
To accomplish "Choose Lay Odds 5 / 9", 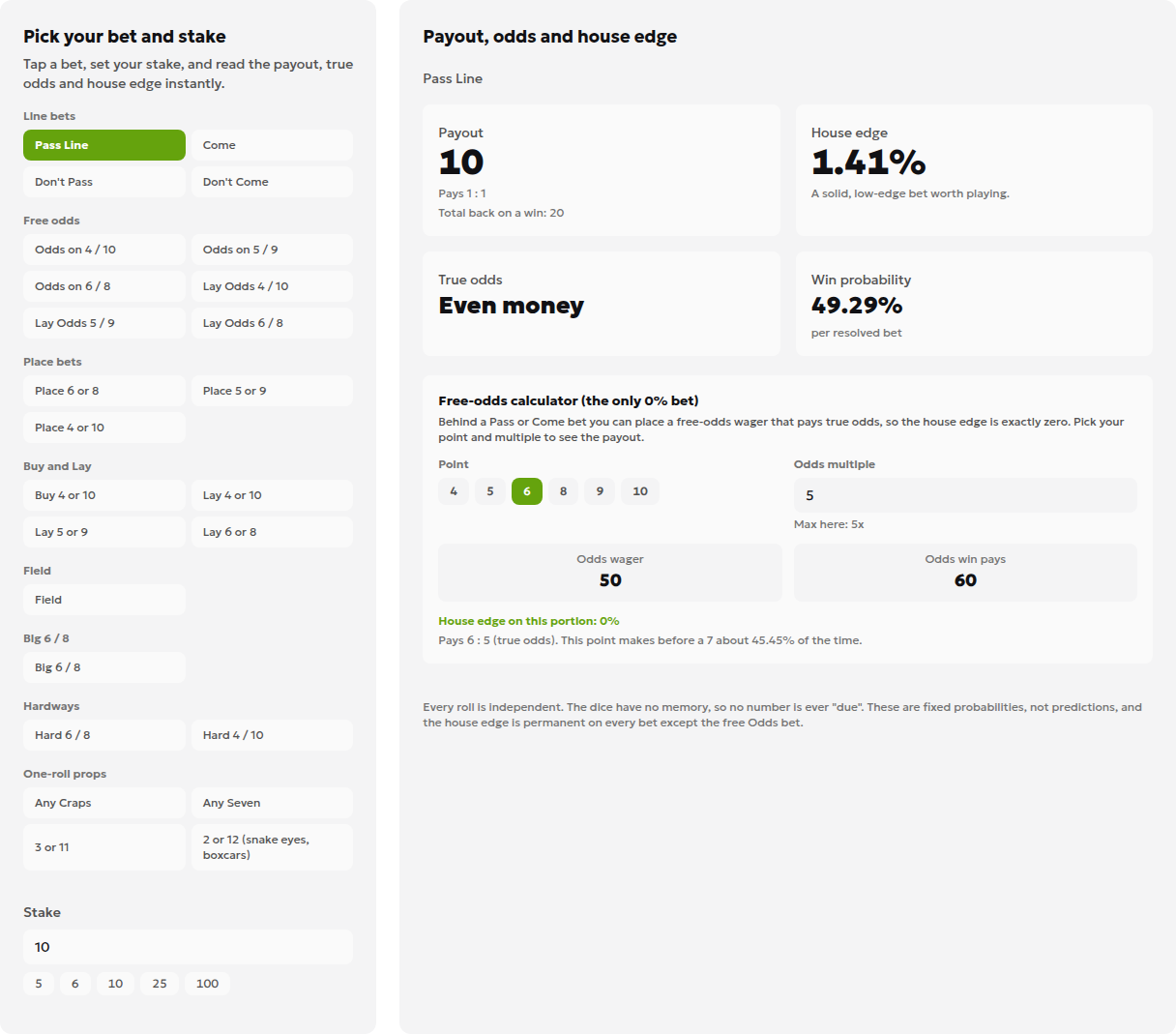I will click(104, 323).
